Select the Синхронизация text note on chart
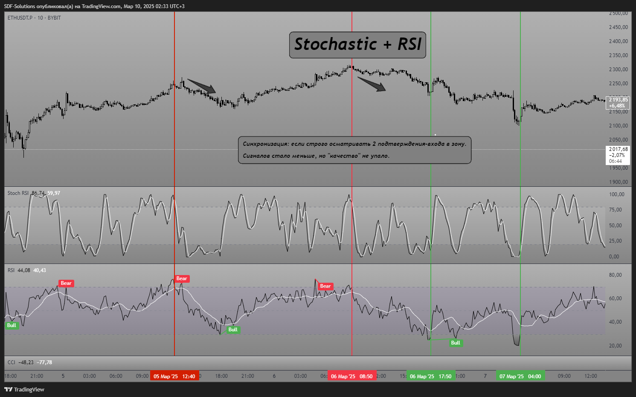The height and width of the screenshot is (397, 636). [354, 150]
